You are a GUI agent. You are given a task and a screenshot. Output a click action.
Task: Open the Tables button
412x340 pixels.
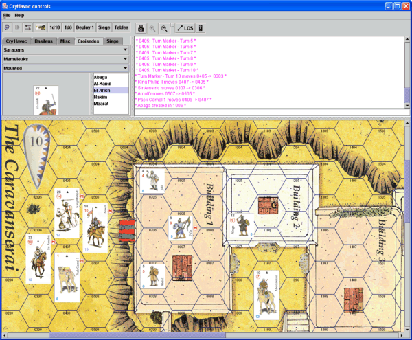click(121, 27)
